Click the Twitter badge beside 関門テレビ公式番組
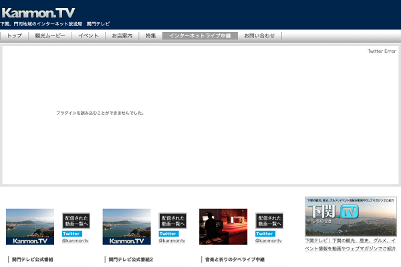Screen dimensions: 401x267 tap(72, 234)
